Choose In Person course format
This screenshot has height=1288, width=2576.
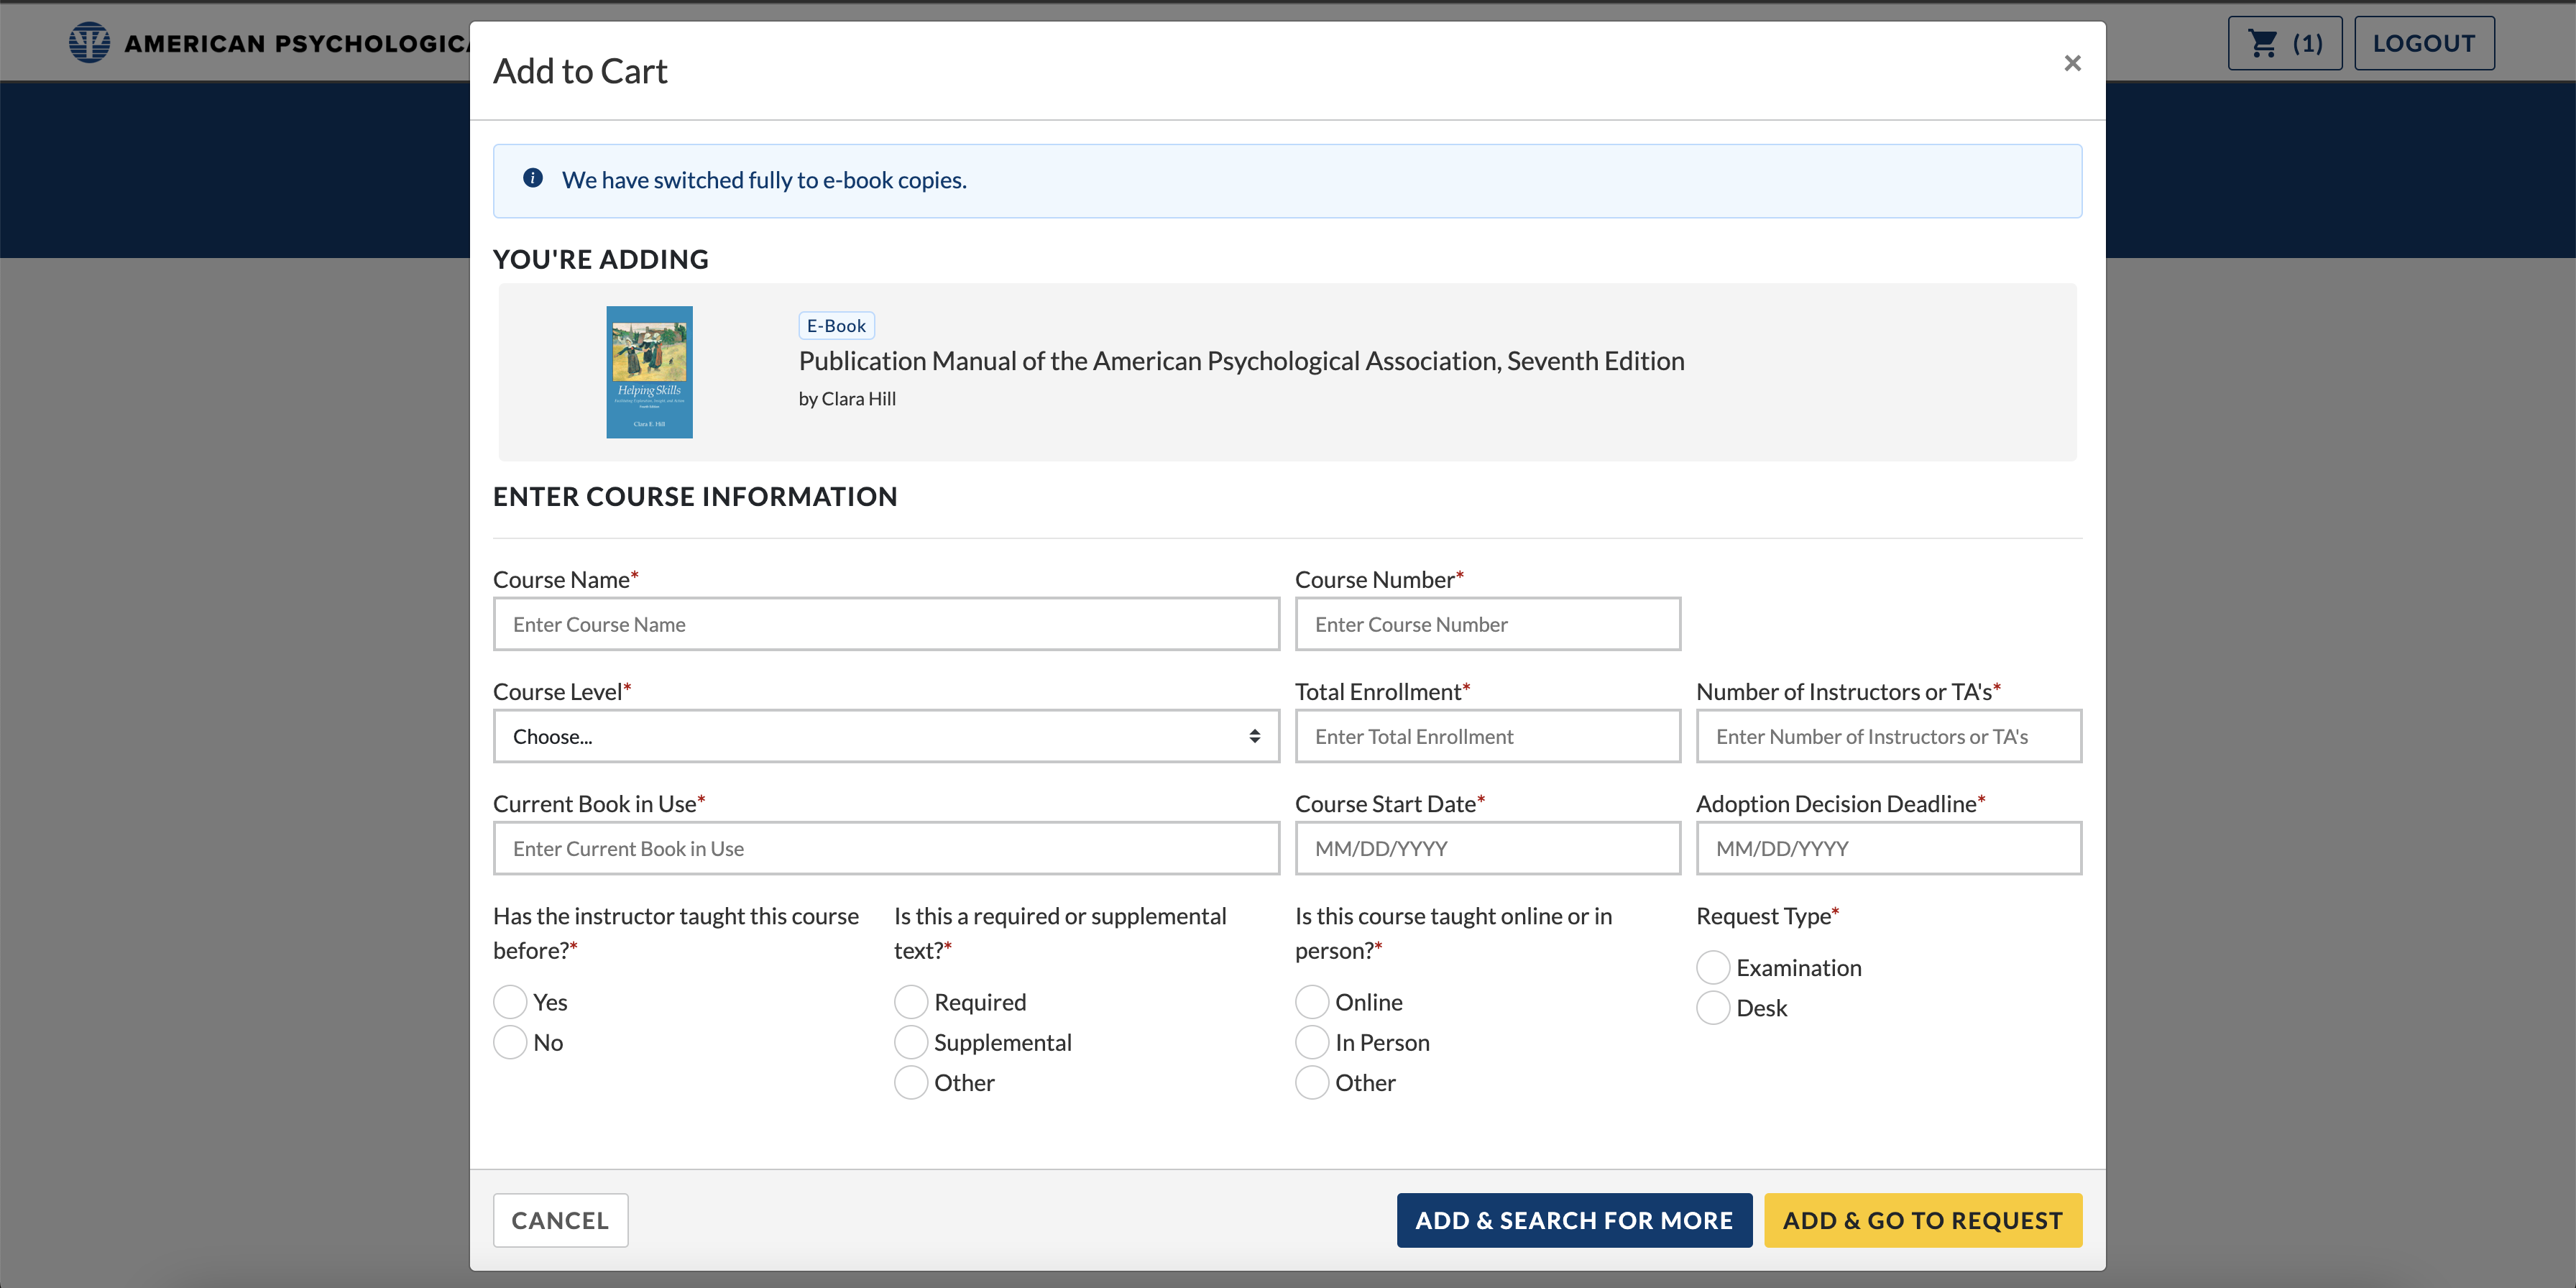[1312, 1042]
